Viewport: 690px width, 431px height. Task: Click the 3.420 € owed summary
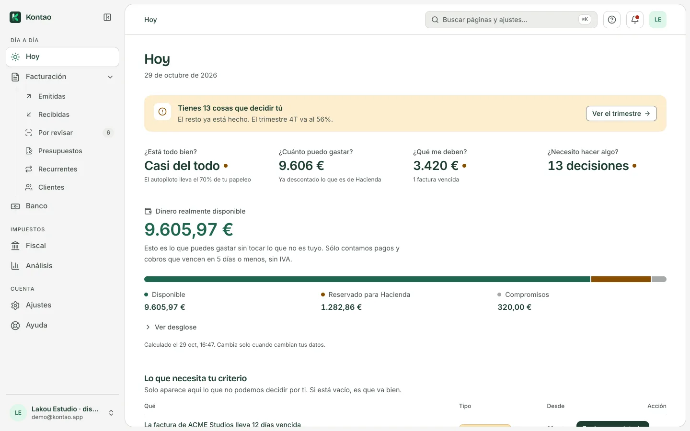tap(436, 166)
